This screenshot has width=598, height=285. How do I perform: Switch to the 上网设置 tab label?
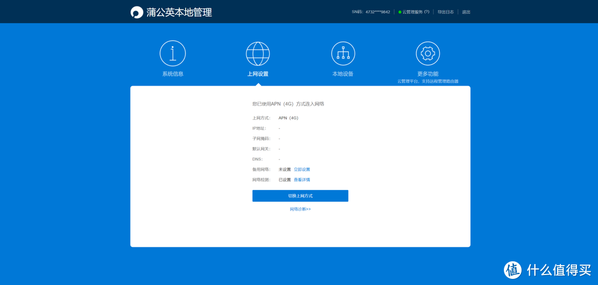pos(258,74)
